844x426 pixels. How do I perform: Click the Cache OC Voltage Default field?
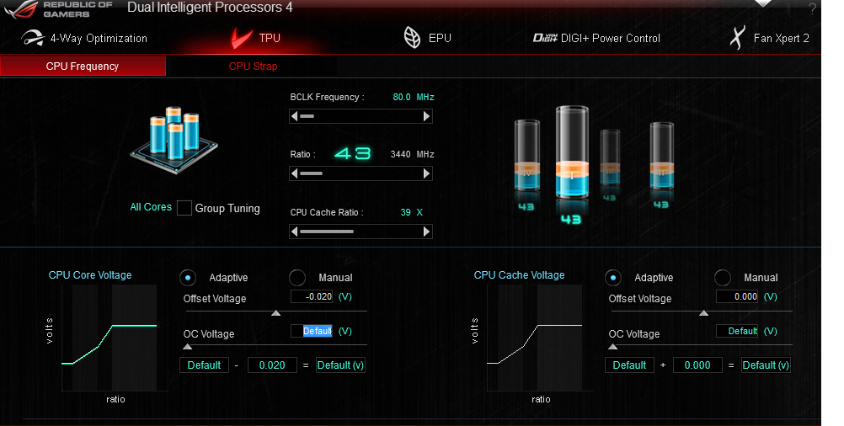(x=737, y=331)
